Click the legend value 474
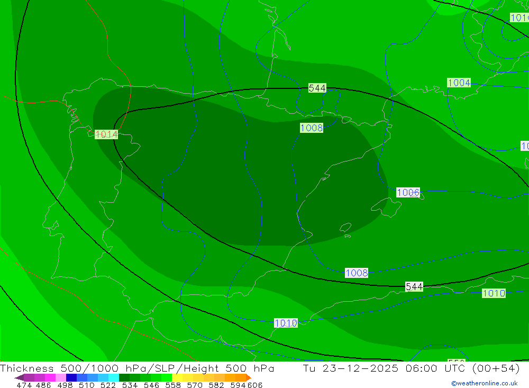 24,385
